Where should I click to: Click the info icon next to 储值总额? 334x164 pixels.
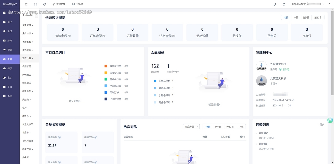coord(96,137)
